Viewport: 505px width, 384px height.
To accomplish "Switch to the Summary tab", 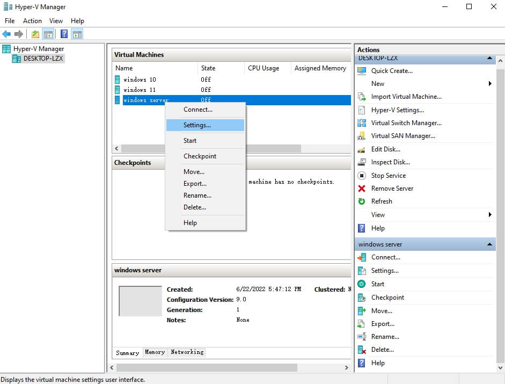I will click(128, 353).
